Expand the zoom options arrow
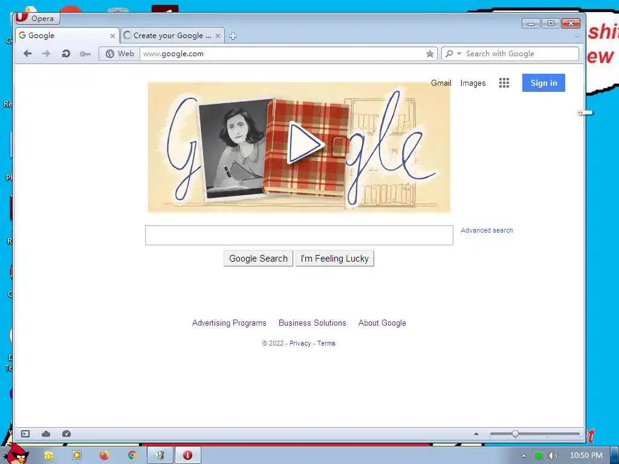 pyautogui.click(x=476, y=434)
